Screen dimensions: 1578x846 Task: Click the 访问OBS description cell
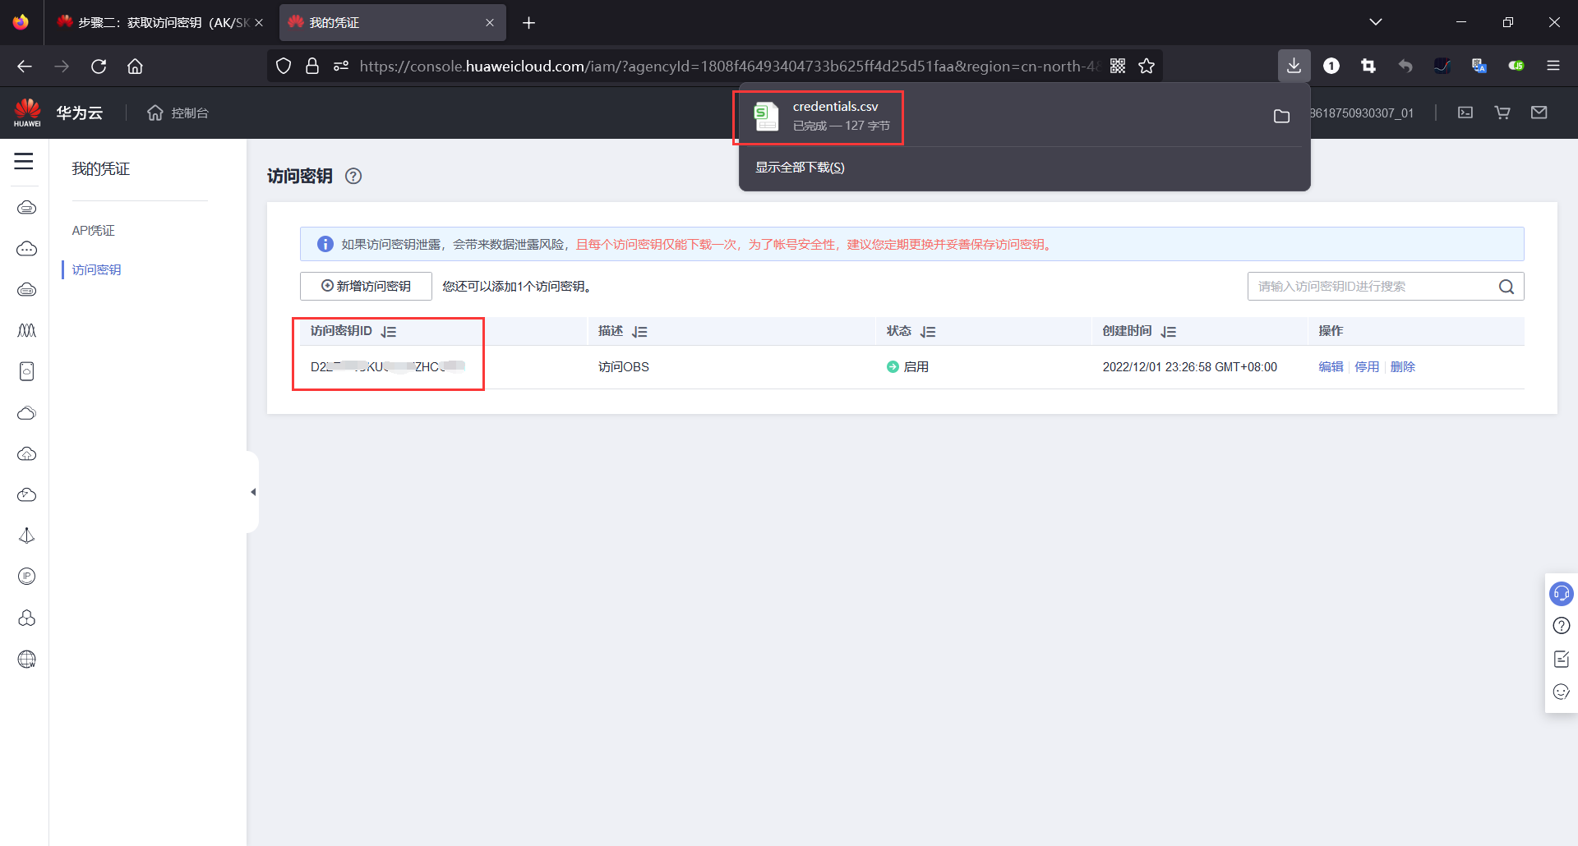coord(624,367)
